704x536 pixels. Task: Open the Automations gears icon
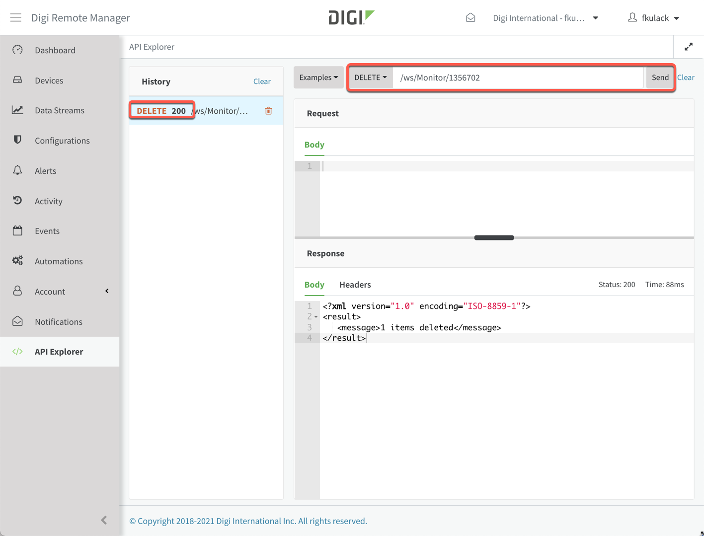[x=17, y=261]
